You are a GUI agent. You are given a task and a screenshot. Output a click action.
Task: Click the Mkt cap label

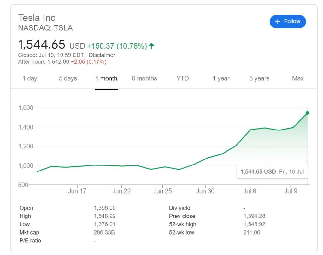(29, 233)
